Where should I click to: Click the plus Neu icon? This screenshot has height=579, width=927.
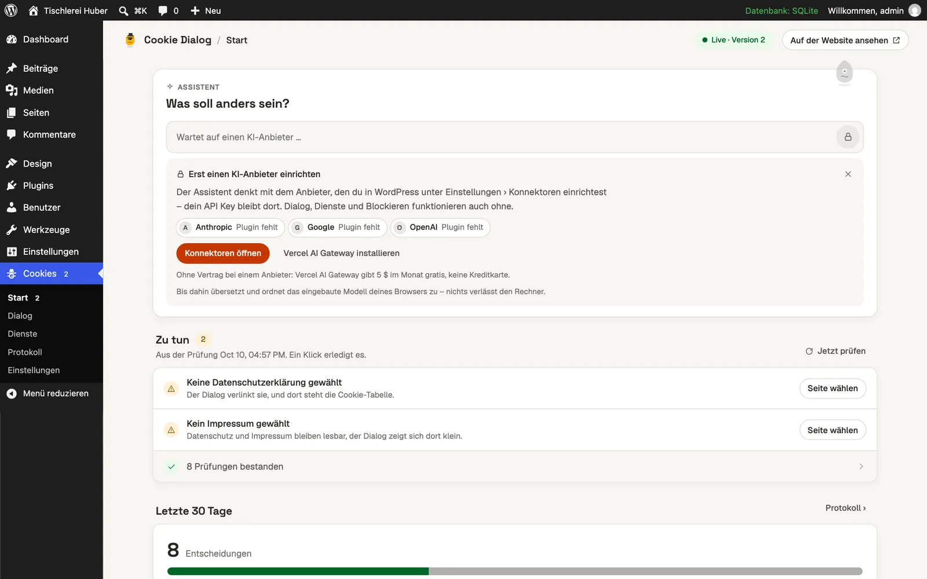195,10
